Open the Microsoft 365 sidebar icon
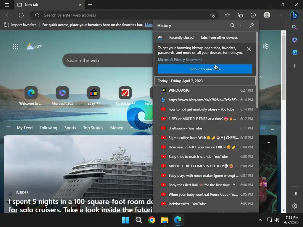Screen dimensions: 303x227 click(294, 40)
